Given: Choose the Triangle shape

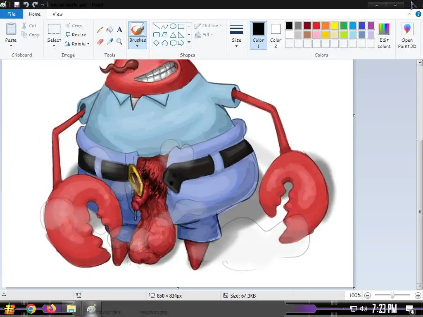Looking at the screenshot, I should pos(173,35).
